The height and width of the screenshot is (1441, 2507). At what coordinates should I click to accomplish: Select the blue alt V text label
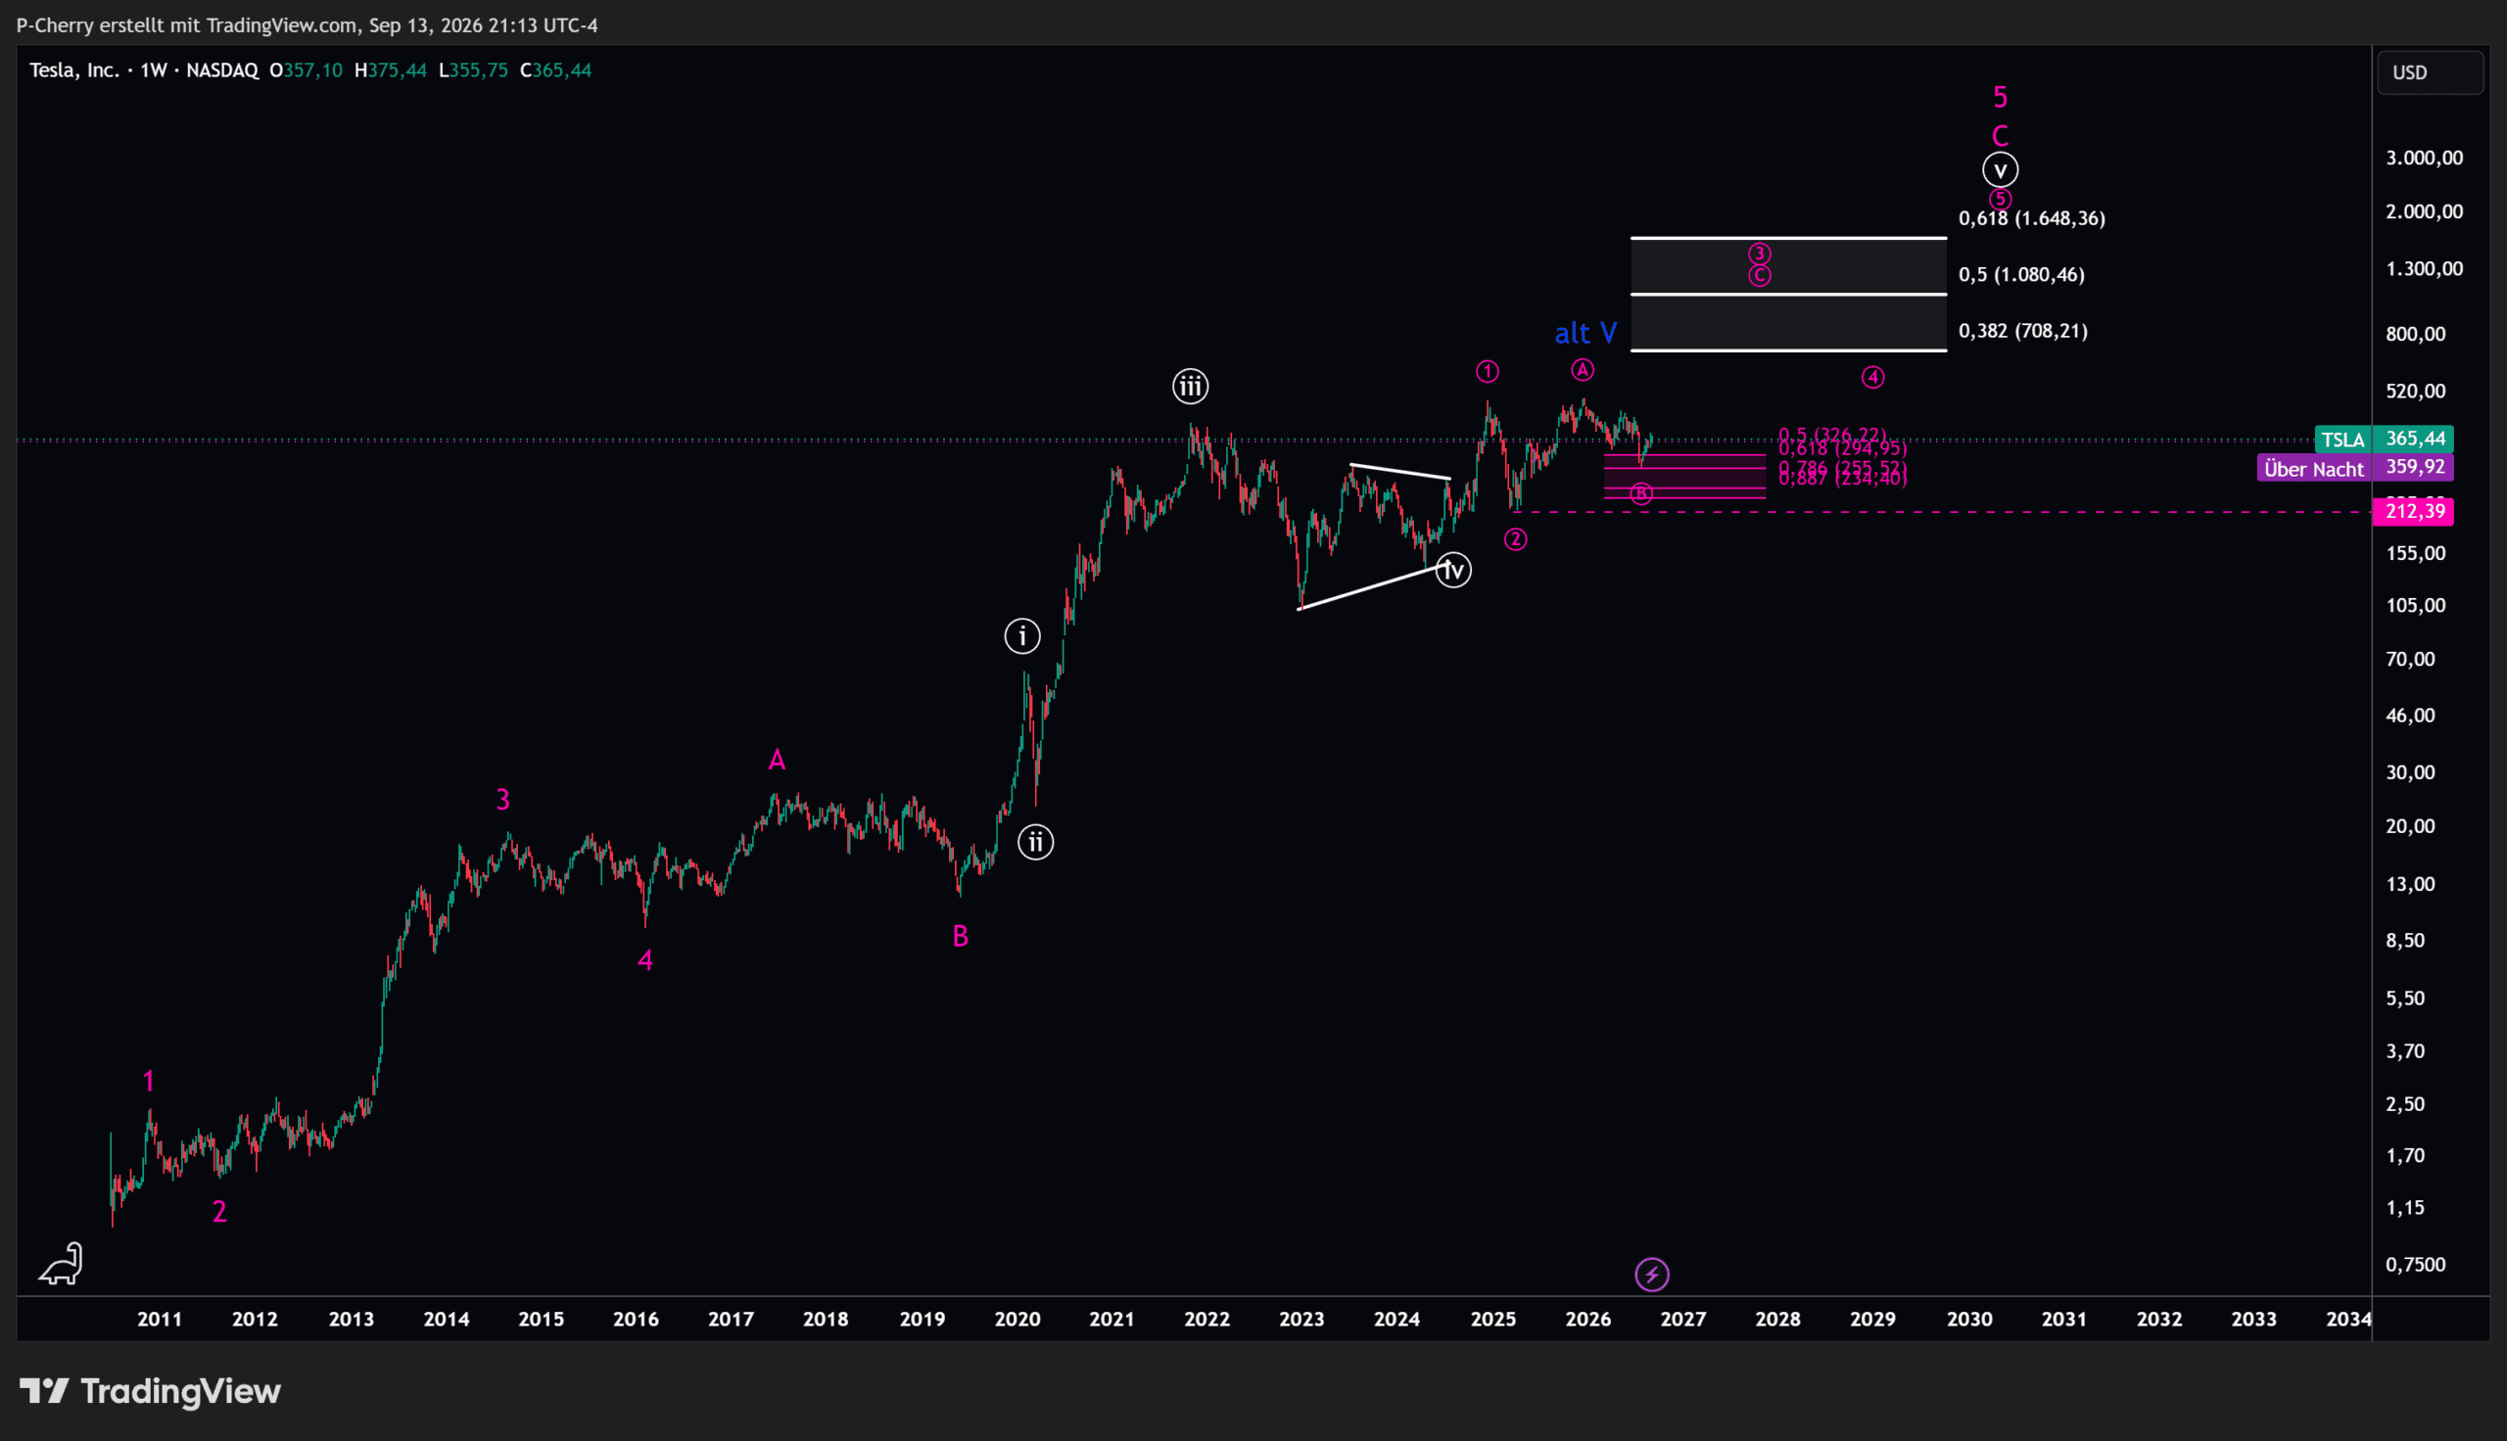coord(1585,333)
